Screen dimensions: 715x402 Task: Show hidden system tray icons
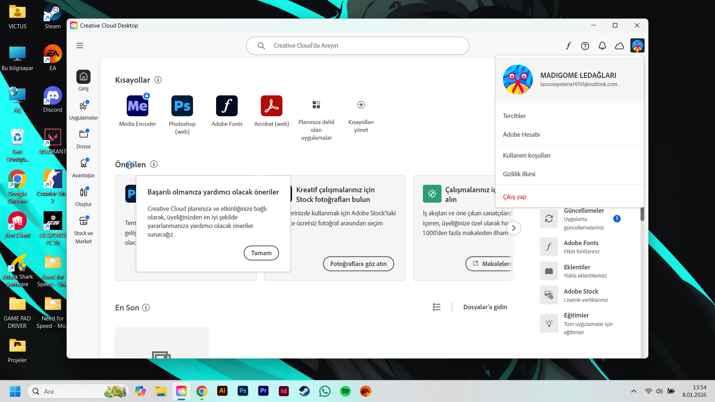[x=634, y=391]
